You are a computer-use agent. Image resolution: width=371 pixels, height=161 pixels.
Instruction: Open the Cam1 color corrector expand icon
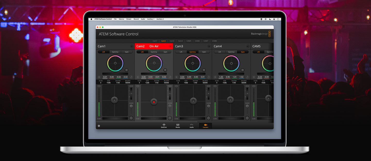click(127, 70)
